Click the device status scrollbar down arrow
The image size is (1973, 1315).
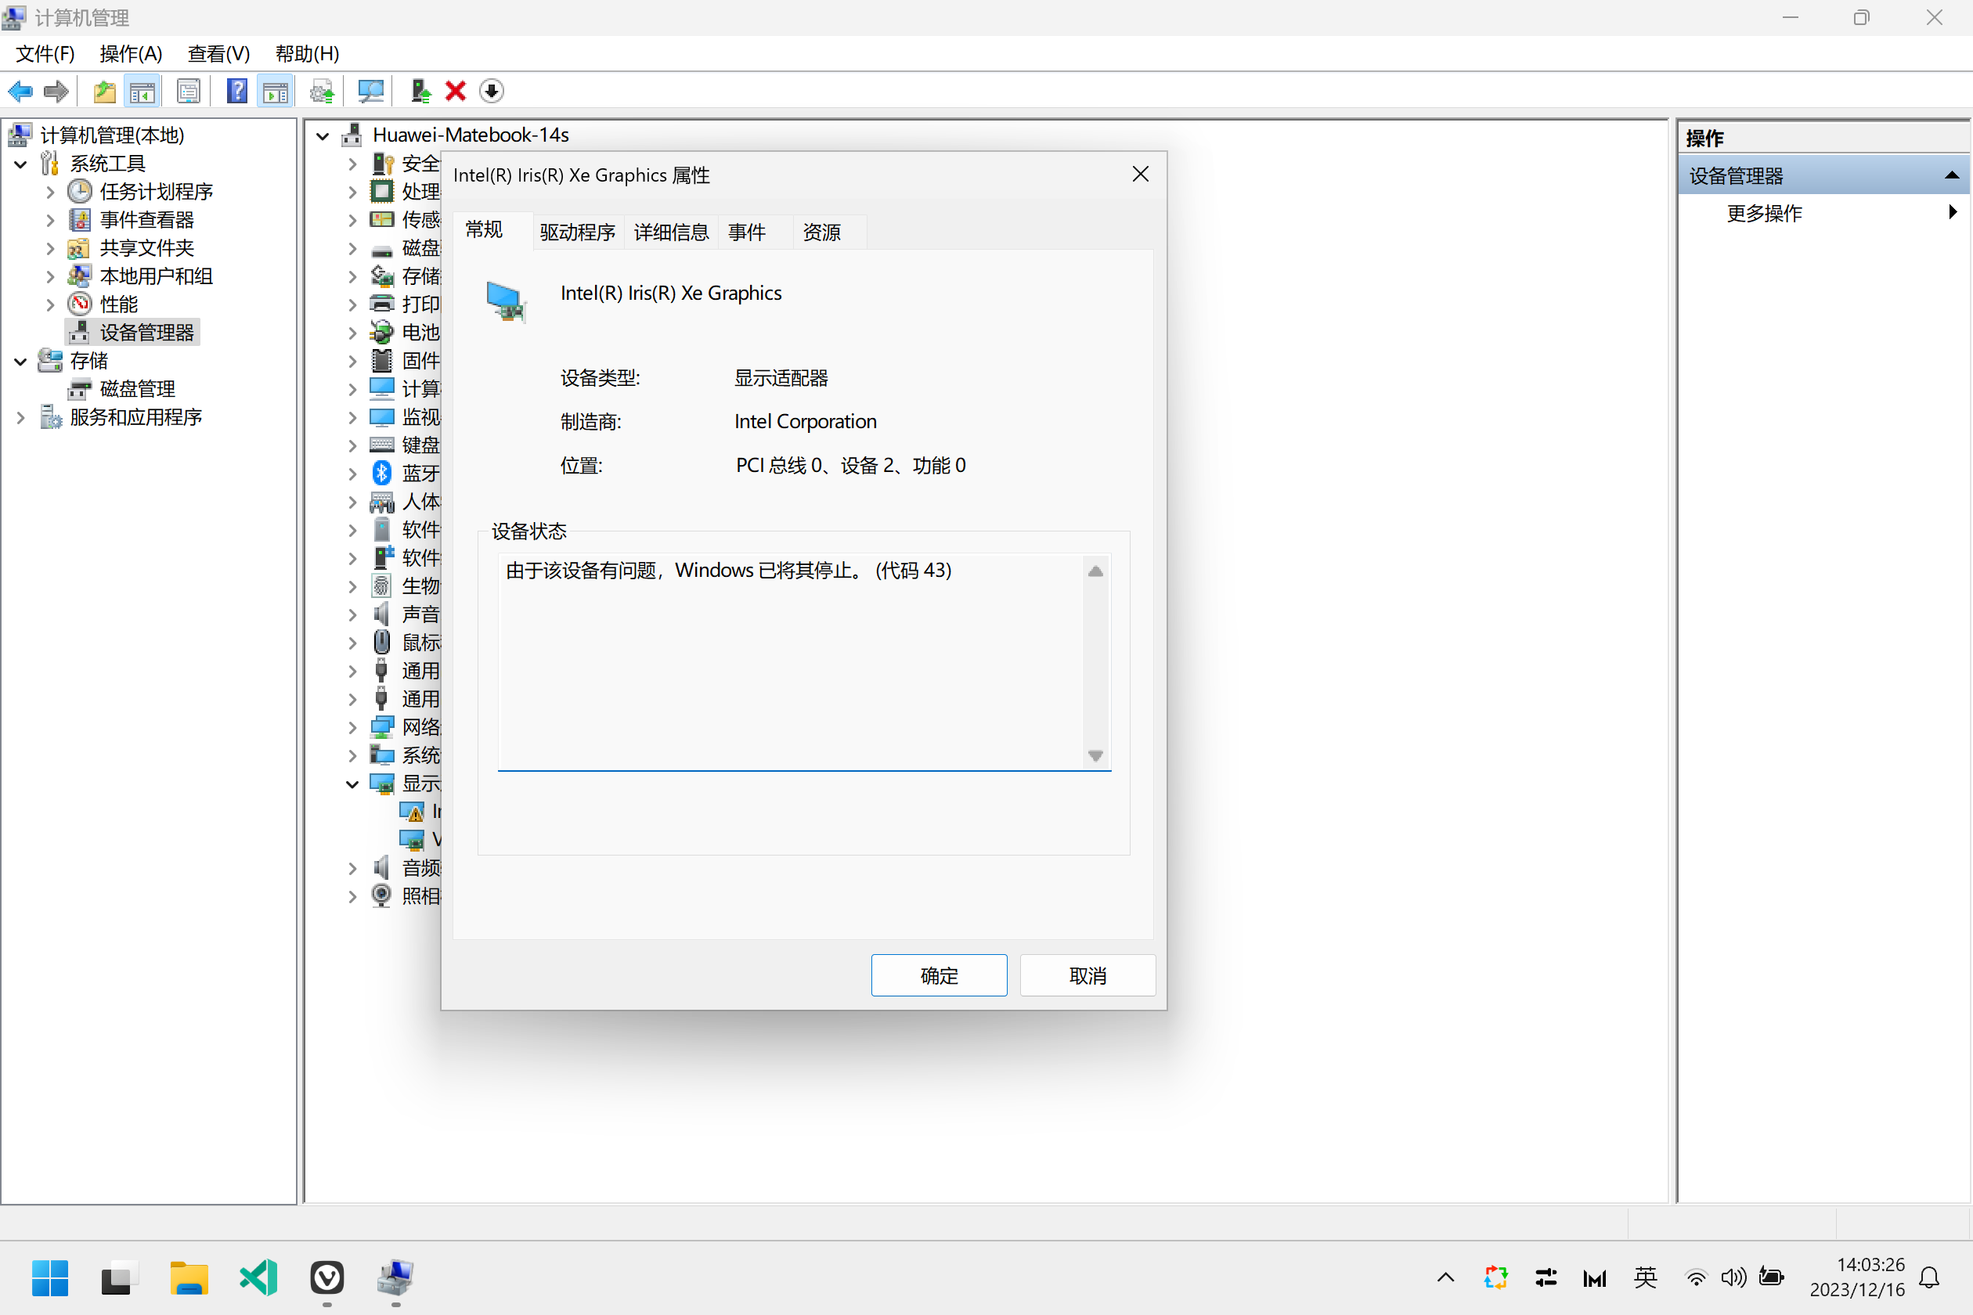click(1095, 755)
